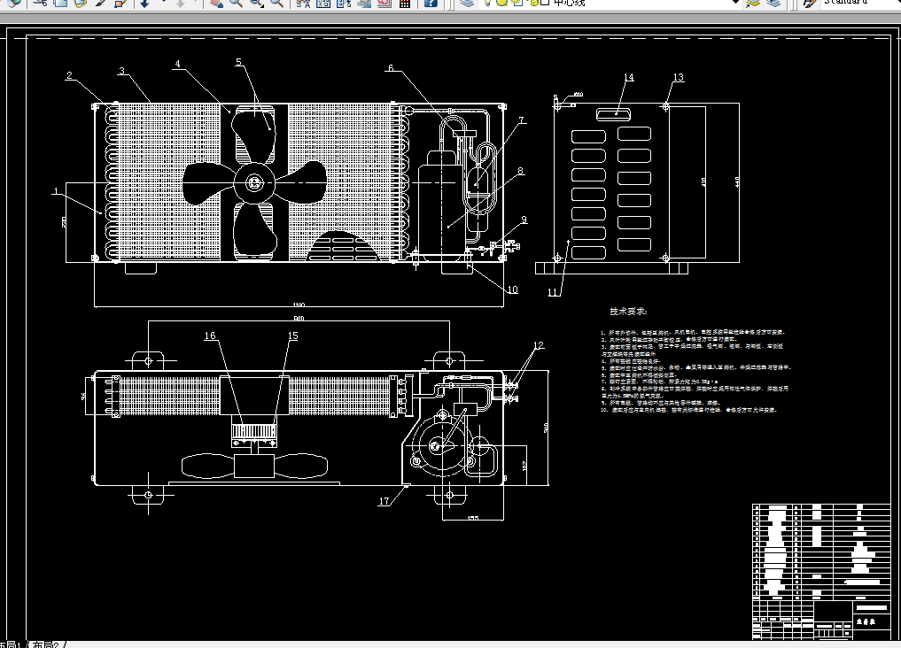Click the title block table
Screen dimensions: 901x648
(x=821, y=571)
